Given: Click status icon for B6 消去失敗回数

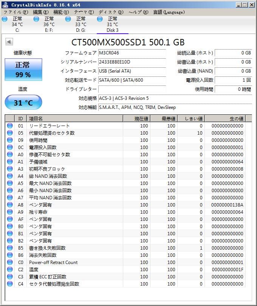Looking at the screenshot, I should (x=10, y=255).
